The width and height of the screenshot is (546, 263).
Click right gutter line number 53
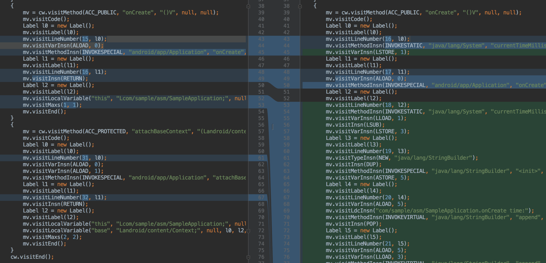[x=286, y=105]
